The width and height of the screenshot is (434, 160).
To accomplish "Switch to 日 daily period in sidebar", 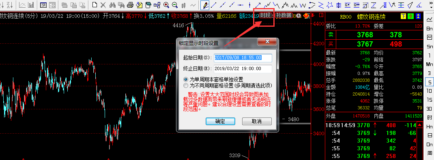I will [429, 135].
